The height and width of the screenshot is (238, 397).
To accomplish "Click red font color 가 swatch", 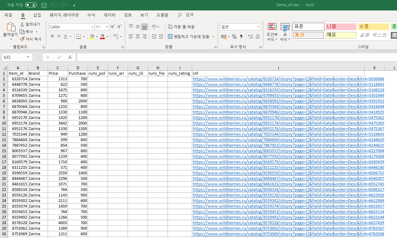I will coord(102,37).
